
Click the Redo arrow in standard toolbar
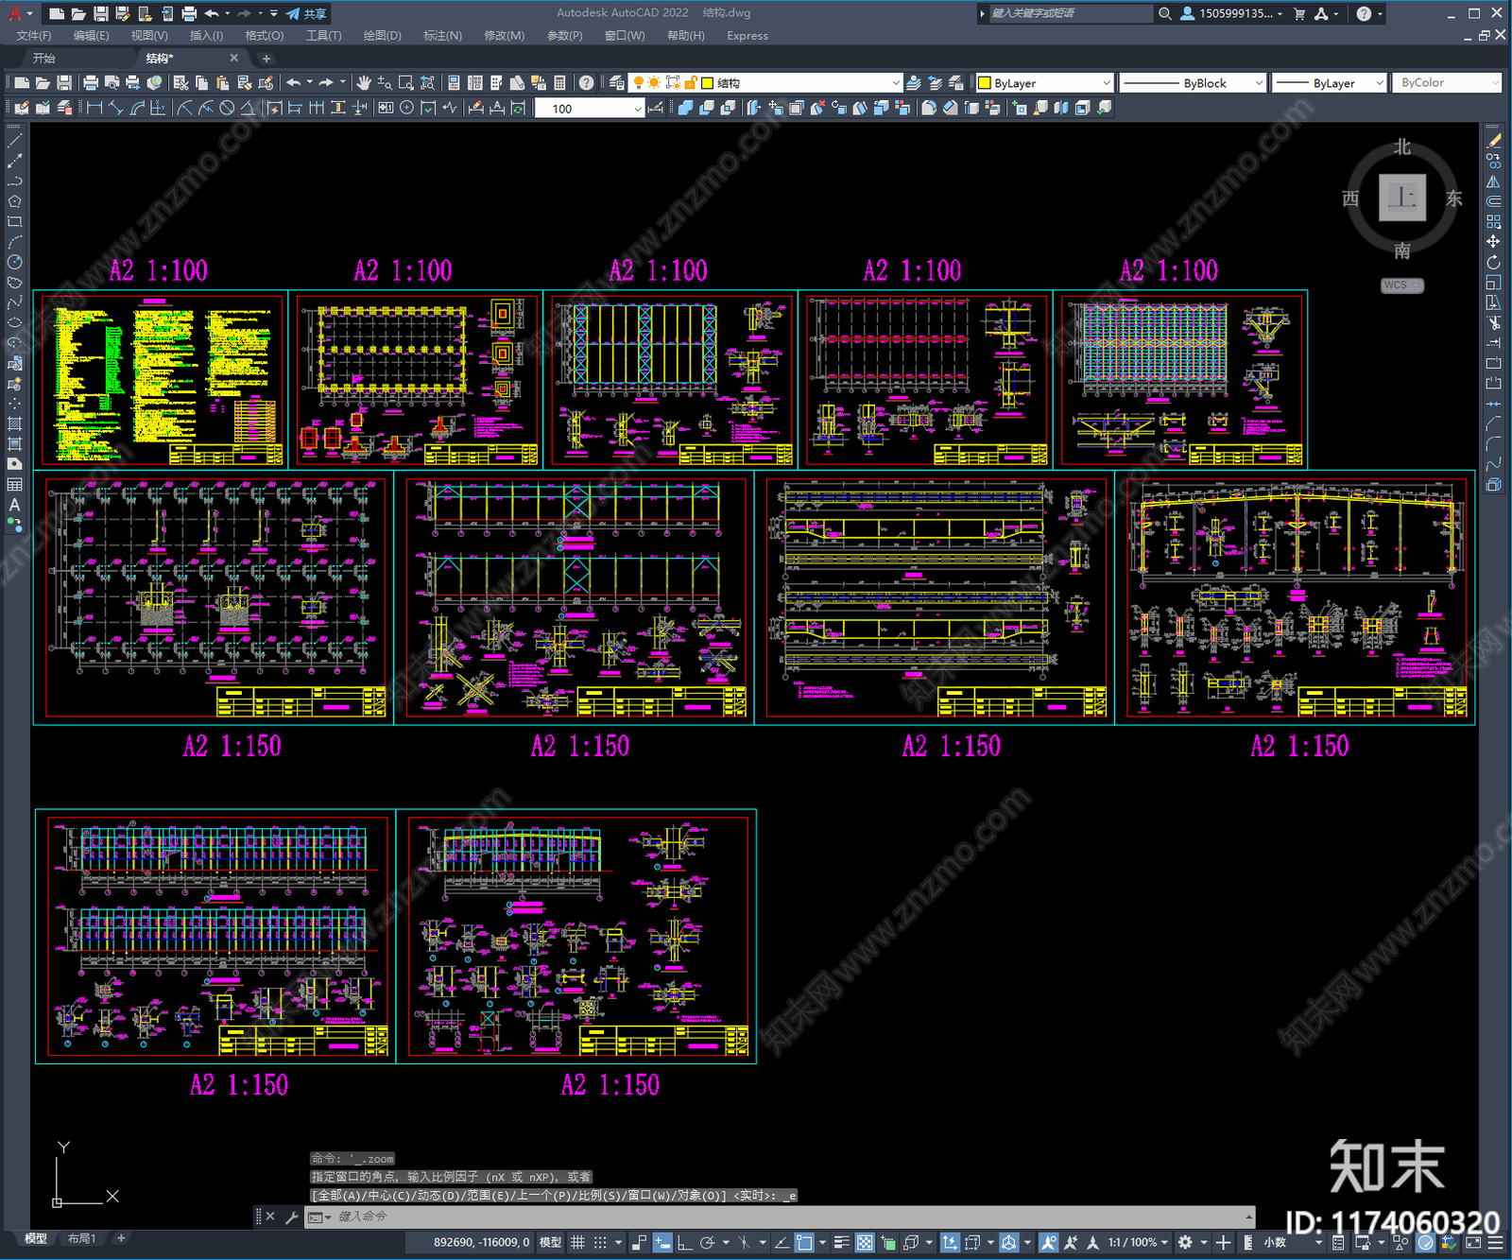pos(326,83)
